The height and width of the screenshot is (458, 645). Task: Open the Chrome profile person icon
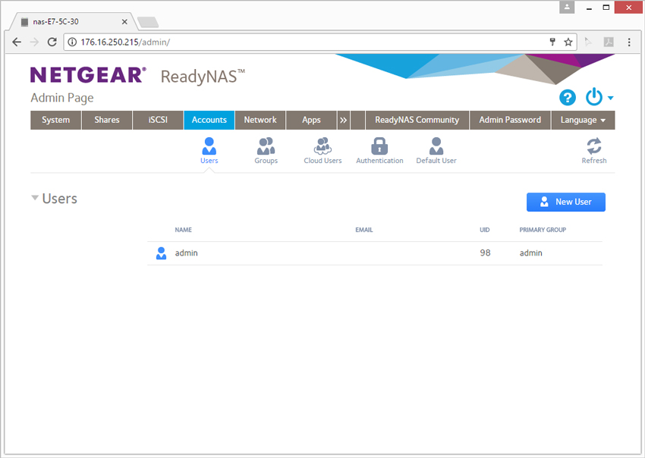point(567,7)
